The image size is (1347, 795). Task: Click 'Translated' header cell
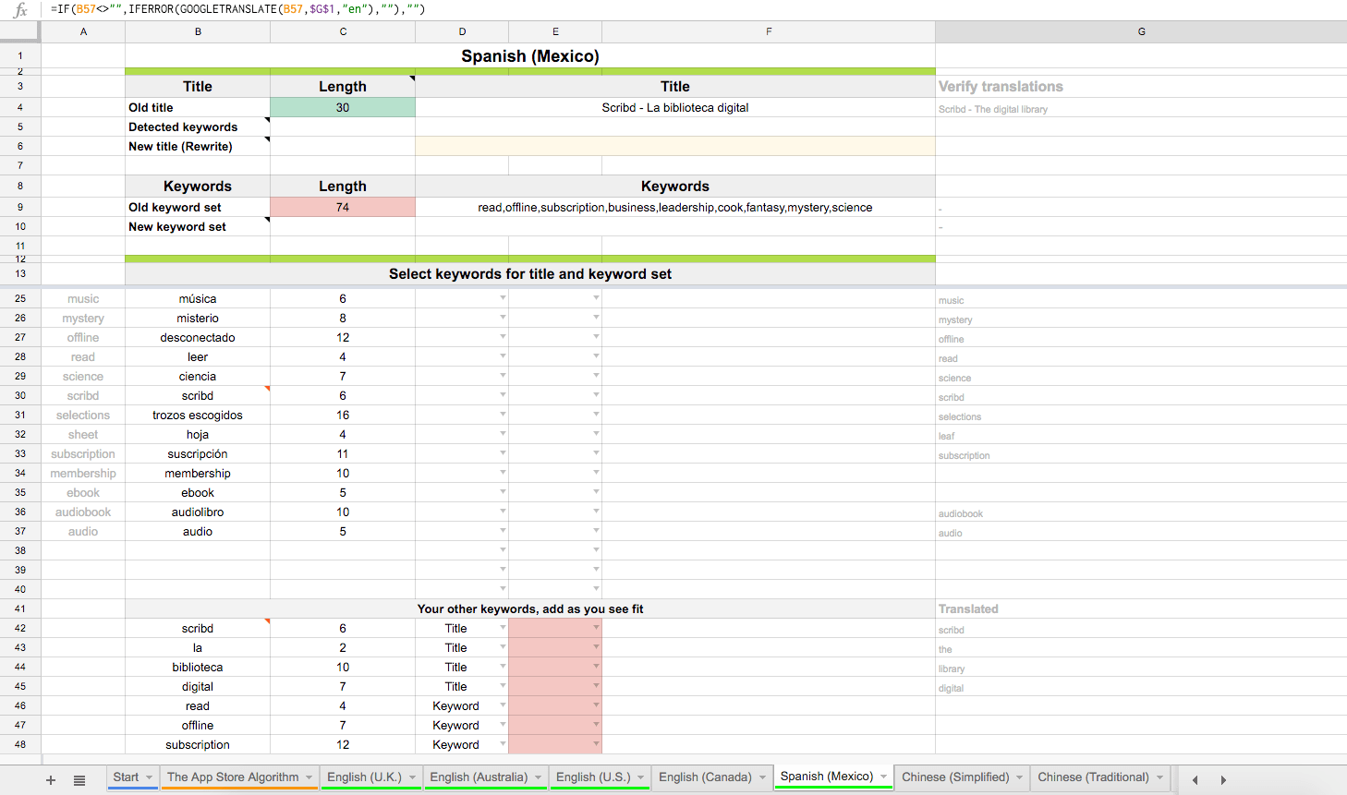tap(1141, 608)
